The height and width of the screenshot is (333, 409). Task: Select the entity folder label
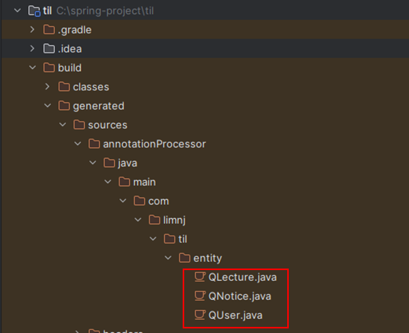(208, 258)
